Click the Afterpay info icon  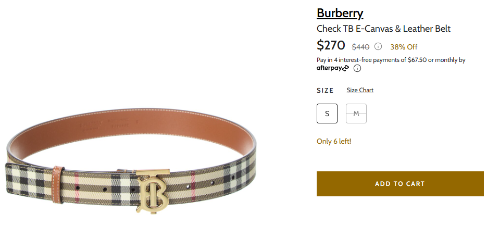pyautogui.click(x=357, y=68)
